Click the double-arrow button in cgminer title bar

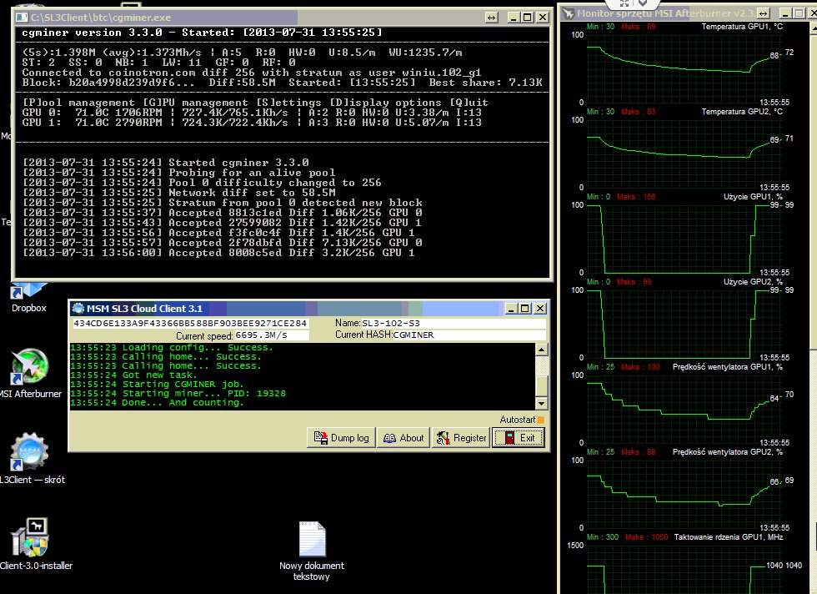click(491, 18)
